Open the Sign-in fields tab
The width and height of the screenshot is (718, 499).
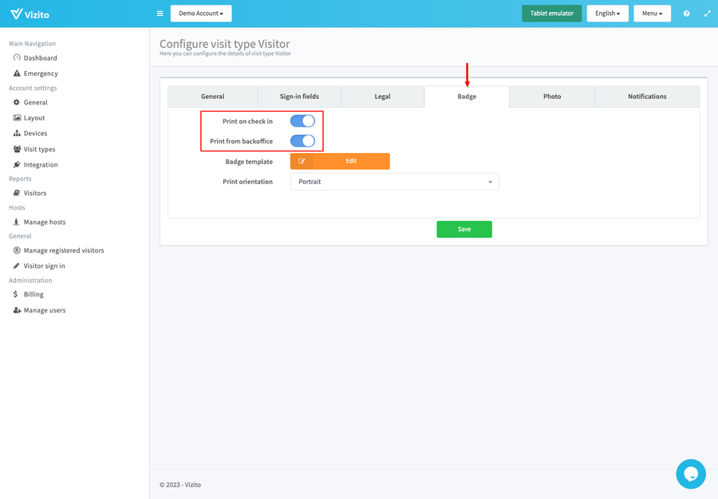[x=299, y=96]
